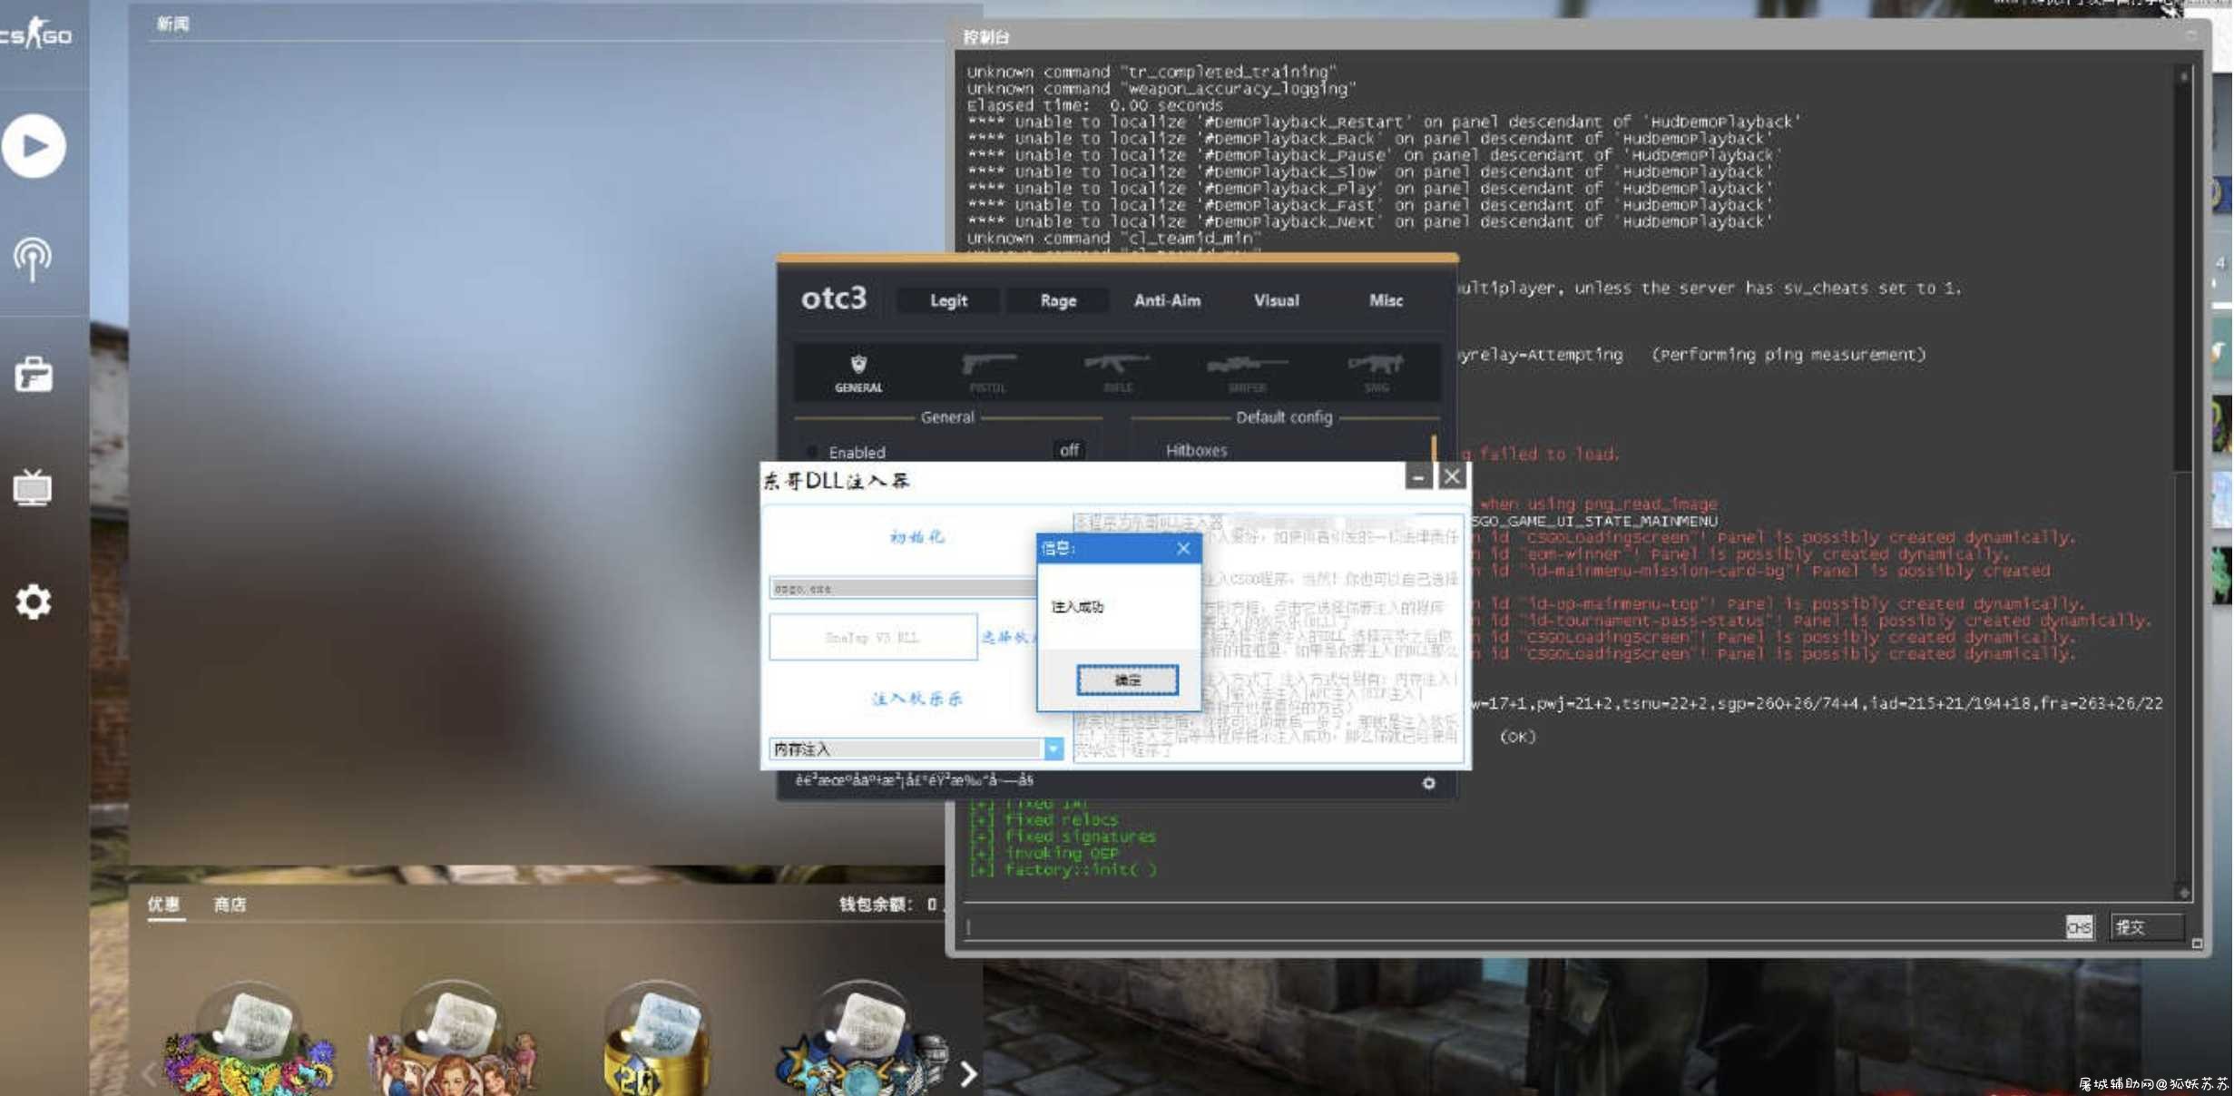
Task: Click the 注入 button in the DLL injector
Action: click(917, 699)
